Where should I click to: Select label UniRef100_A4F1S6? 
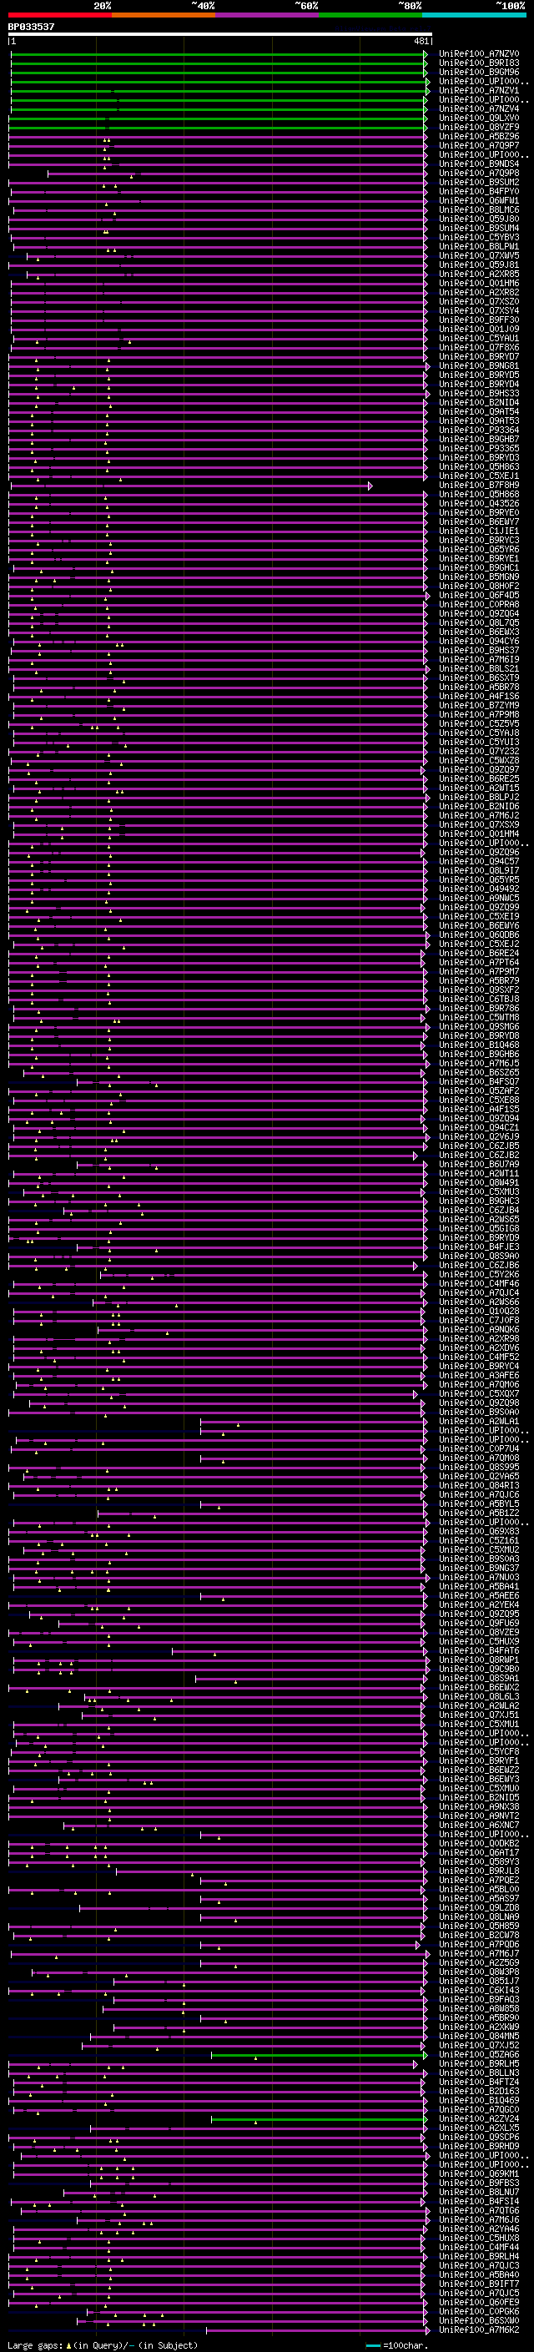click(478, 696)
